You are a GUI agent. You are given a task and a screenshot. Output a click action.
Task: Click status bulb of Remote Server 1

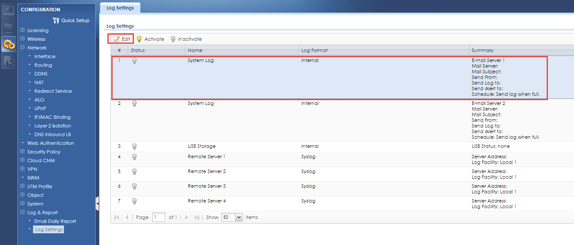coord(134,157)
